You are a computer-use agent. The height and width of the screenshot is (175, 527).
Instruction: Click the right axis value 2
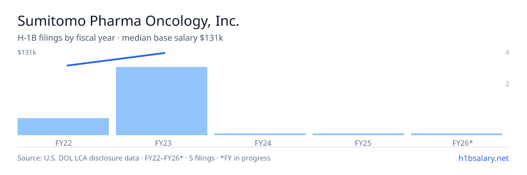[507, 84]
